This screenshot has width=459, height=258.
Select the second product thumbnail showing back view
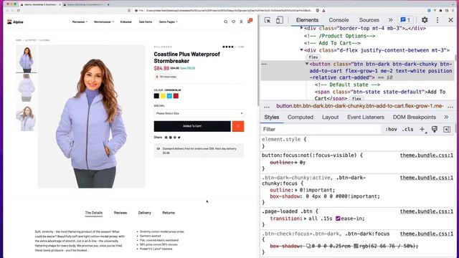[27, 87]
